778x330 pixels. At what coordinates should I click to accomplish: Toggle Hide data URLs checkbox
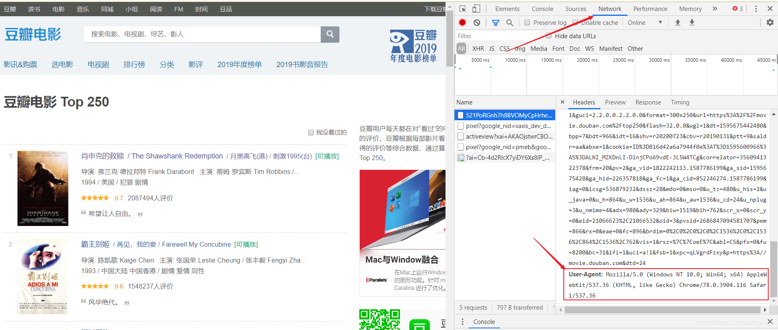pyautogui.click(x=549, y=36)
